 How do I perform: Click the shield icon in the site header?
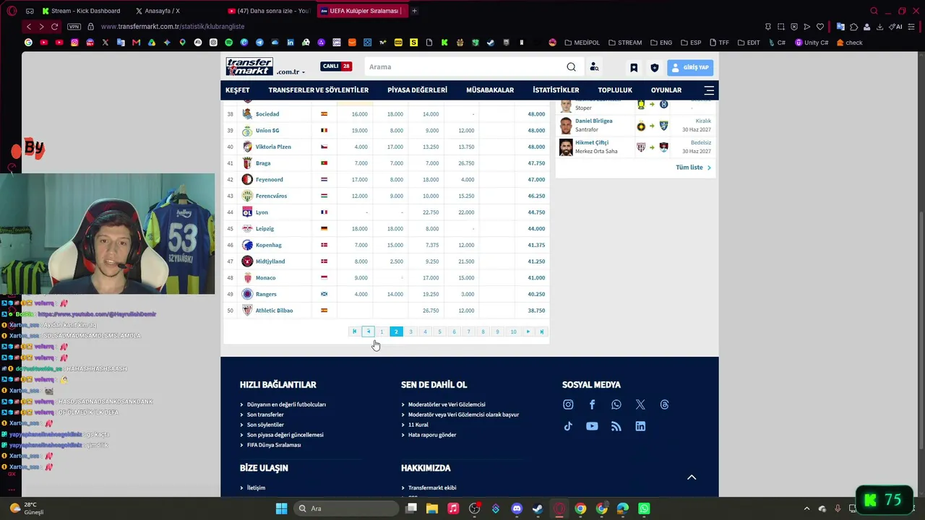coord(655,67)
